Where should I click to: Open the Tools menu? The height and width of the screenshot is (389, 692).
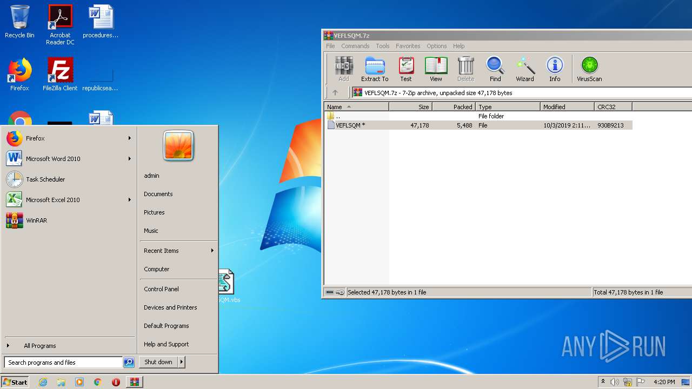tap(383, 46)
